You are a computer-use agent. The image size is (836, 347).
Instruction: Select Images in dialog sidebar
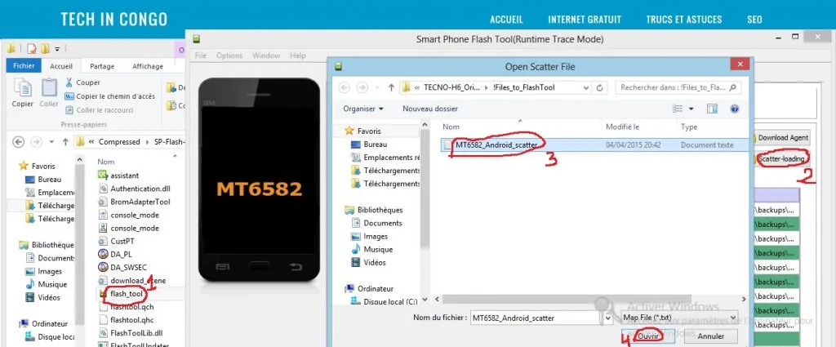coord(376,236)
